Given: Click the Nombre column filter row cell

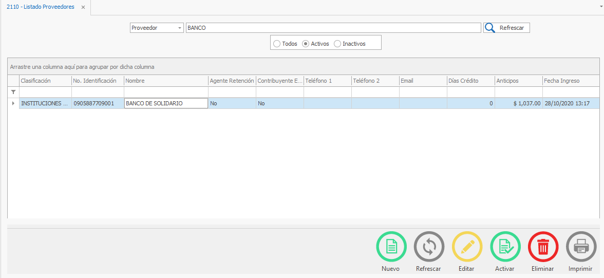Looking at the screenshot, I should [165, 91].
